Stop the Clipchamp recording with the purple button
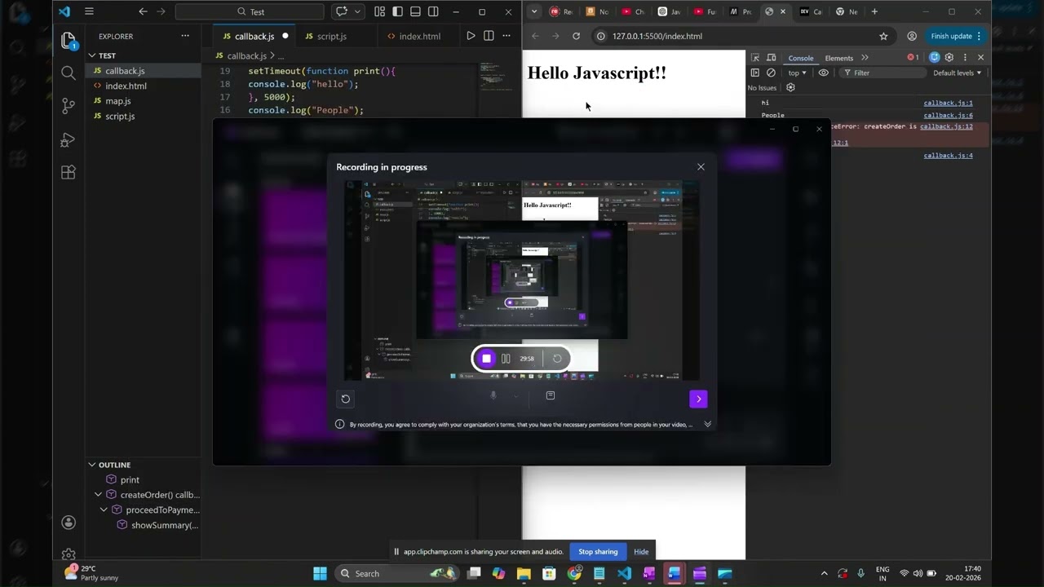Image resolution: width=1044 pixels, height=587 pixels. 486,359
